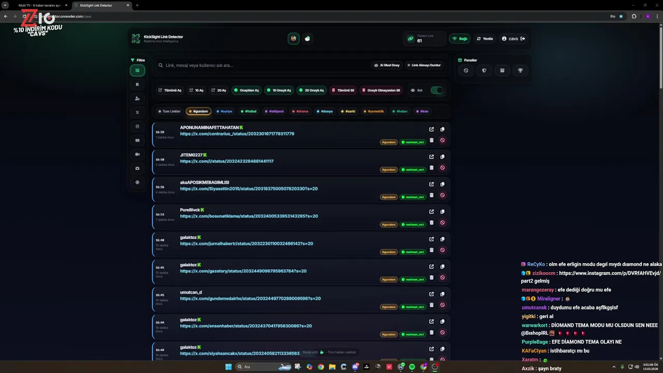
Task: Filter links by X (Twitter) icon
Action: pyautogui.click(x=137, y=112)
